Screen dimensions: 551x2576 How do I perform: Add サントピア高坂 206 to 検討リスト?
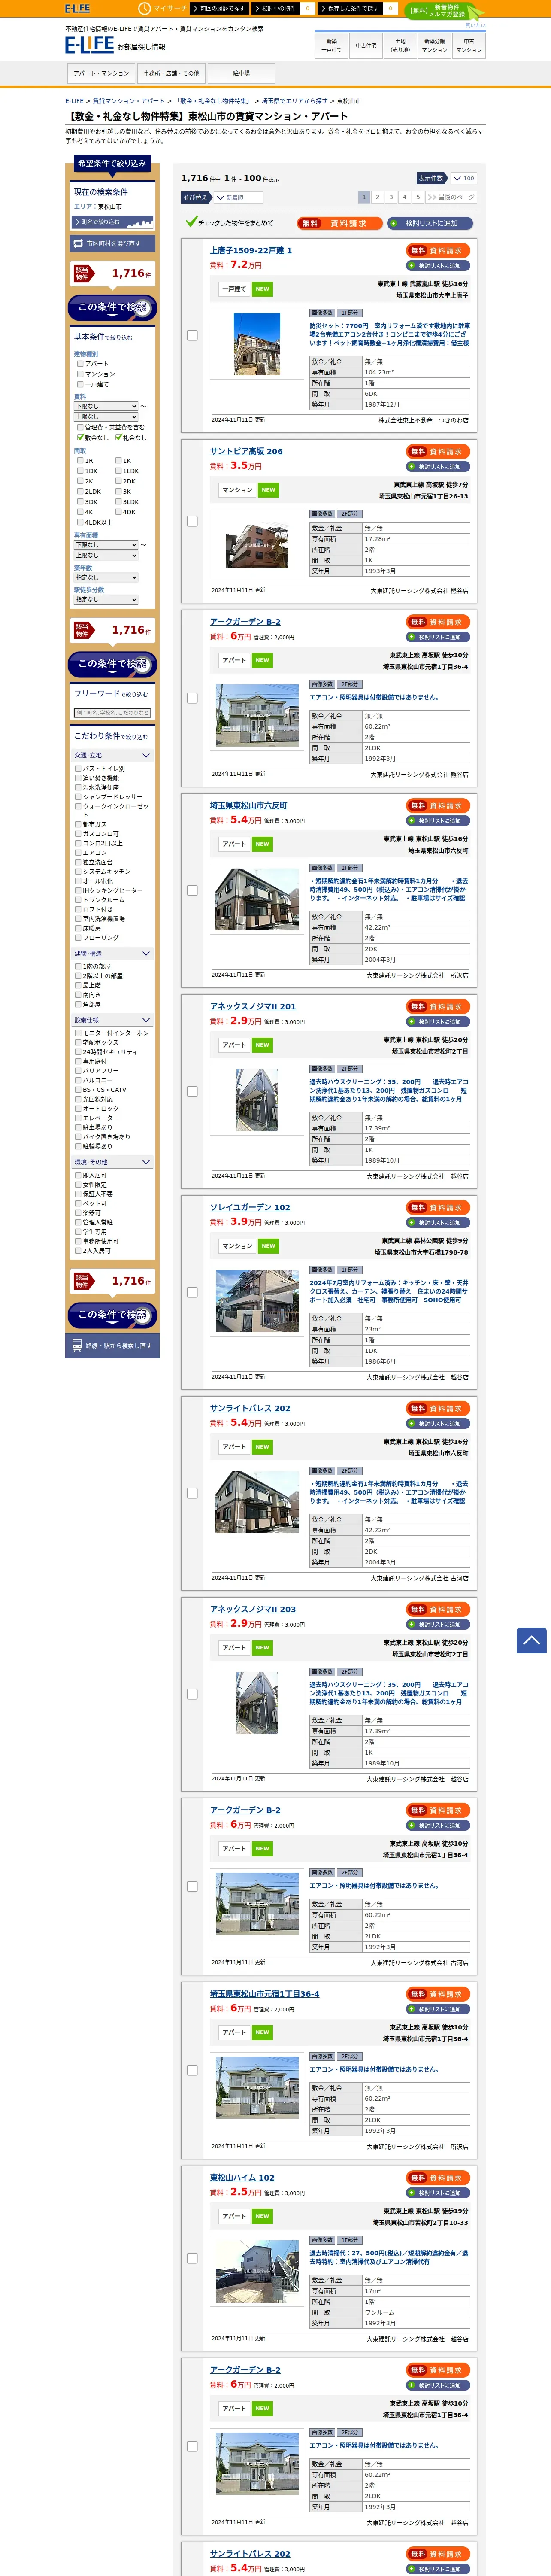[x=438, y=467]
